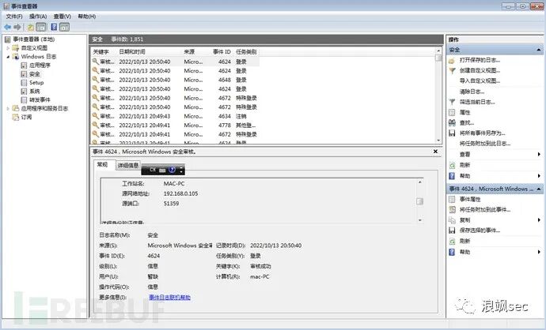546x330 pixels.
Task: Click the 查找 binoculars icon
Action: pos(452,122)
